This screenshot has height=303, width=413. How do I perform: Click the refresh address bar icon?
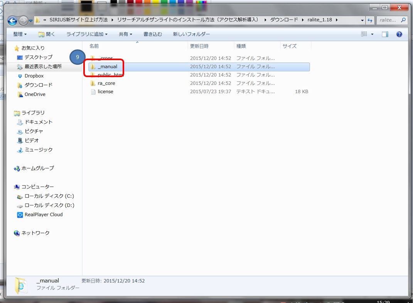[370, 20]
